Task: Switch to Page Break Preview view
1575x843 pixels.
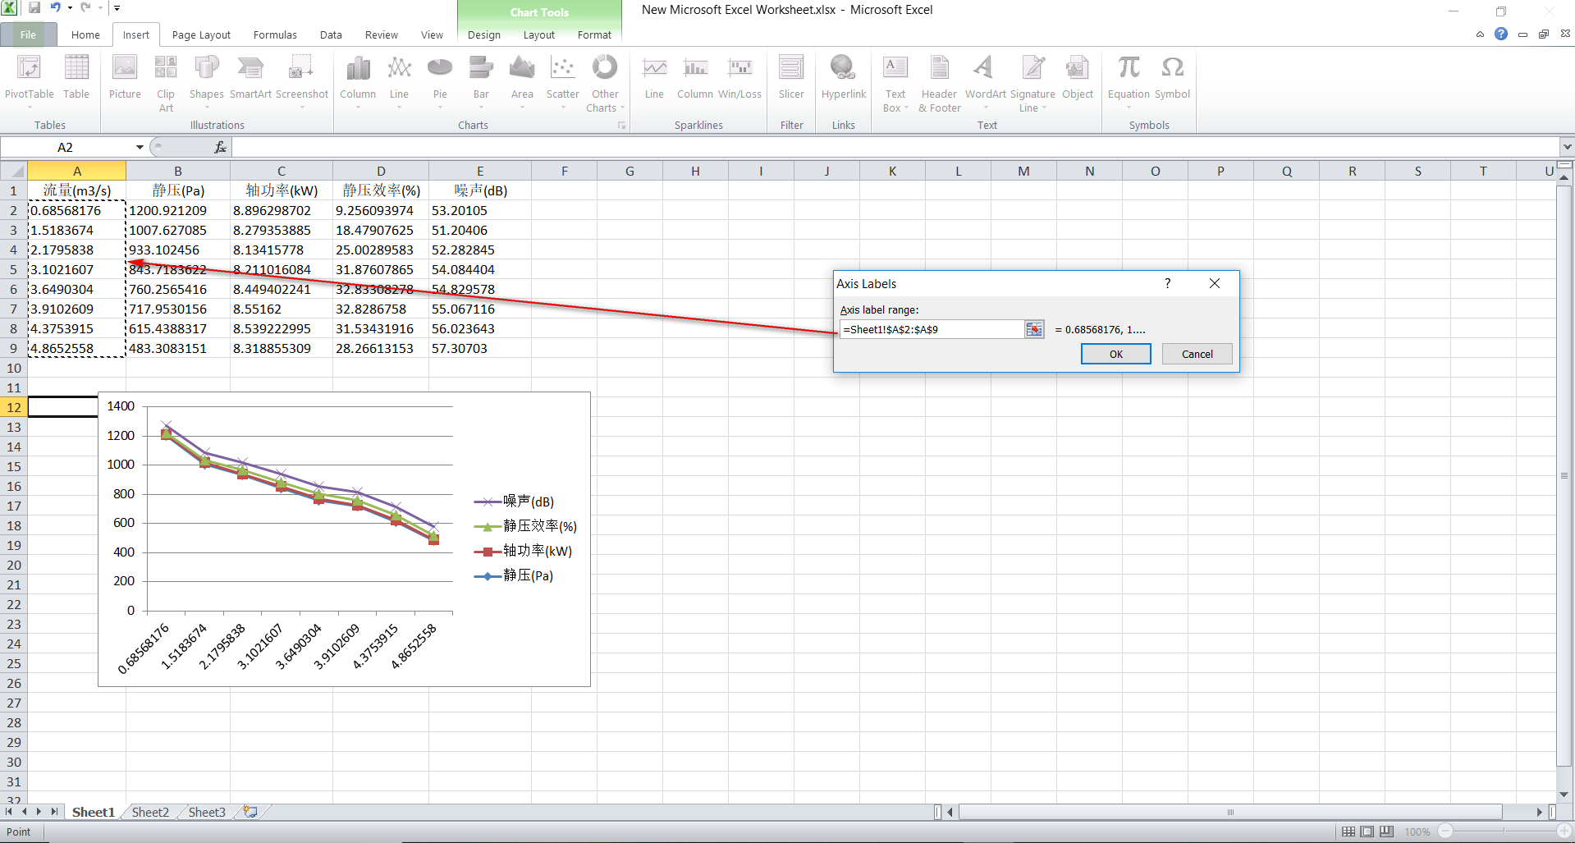Action: point(1385,831)
